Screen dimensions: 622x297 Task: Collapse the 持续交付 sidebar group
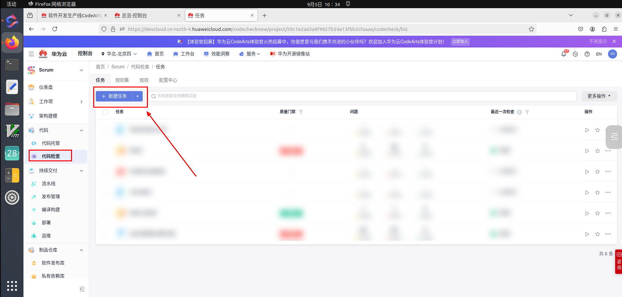(x=81, y=171)
